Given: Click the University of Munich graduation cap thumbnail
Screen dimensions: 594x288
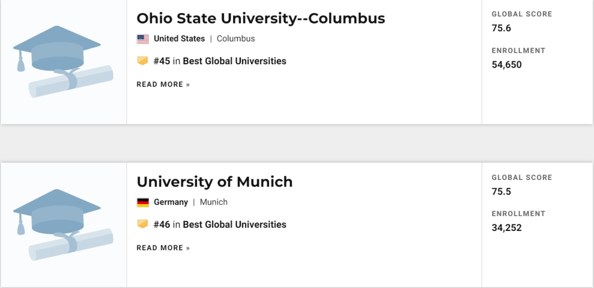Looking at the screenshot, I should pos(63,225).
